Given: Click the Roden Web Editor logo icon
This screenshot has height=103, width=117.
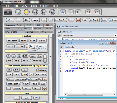Looking at the screenshot, I should tap(8, 12).
